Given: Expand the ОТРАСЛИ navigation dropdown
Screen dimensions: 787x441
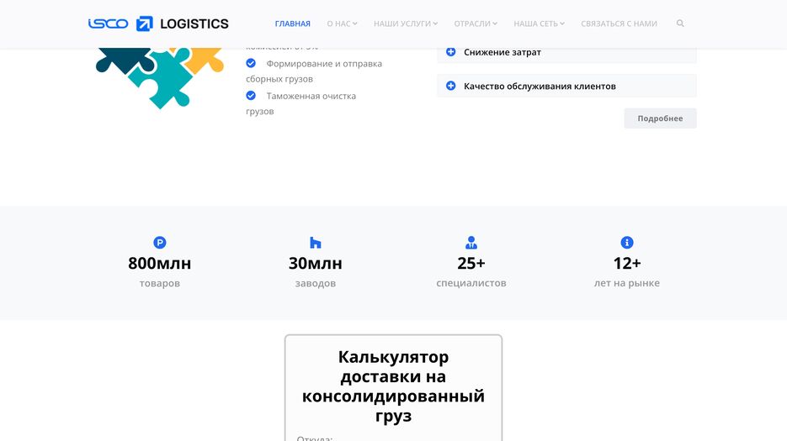Looking at the screenshot, I should coord(476,24).
